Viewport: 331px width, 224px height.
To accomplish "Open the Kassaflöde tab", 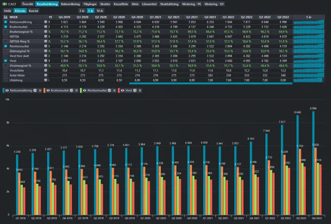I will point(121,4).
